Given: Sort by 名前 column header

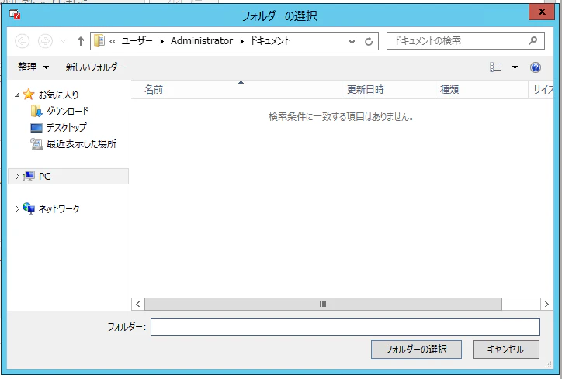Looking at the screenshot, I should click(x=237, y=89).
